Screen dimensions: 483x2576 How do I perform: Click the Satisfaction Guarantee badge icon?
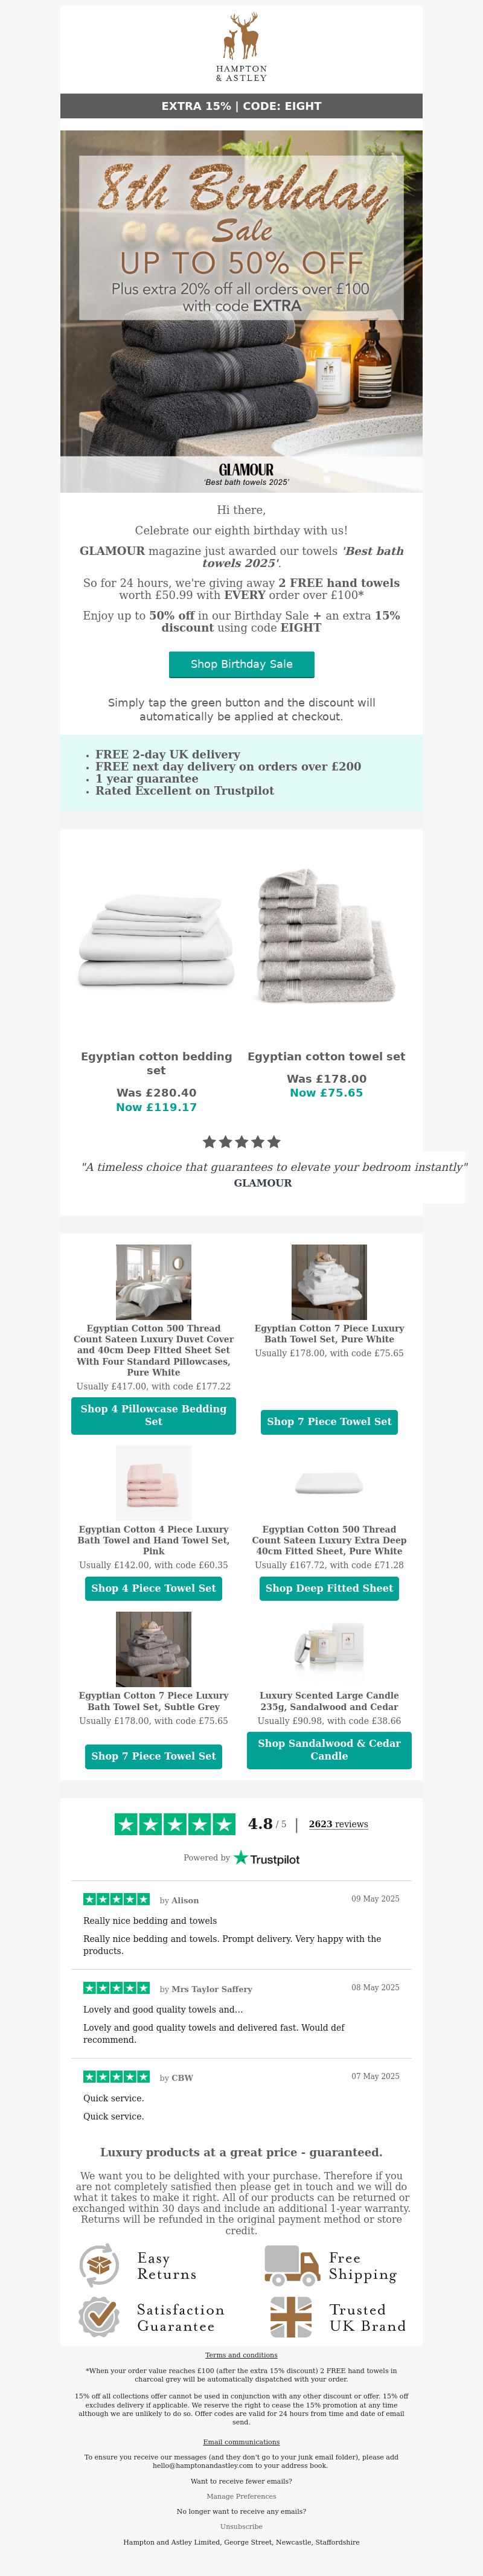[x=99, y=2317]
